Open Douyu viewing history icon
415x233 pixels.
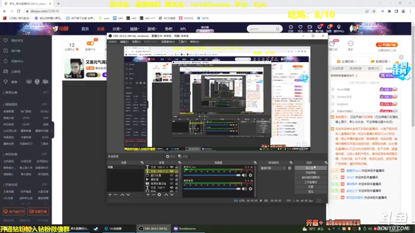[290, 28]
